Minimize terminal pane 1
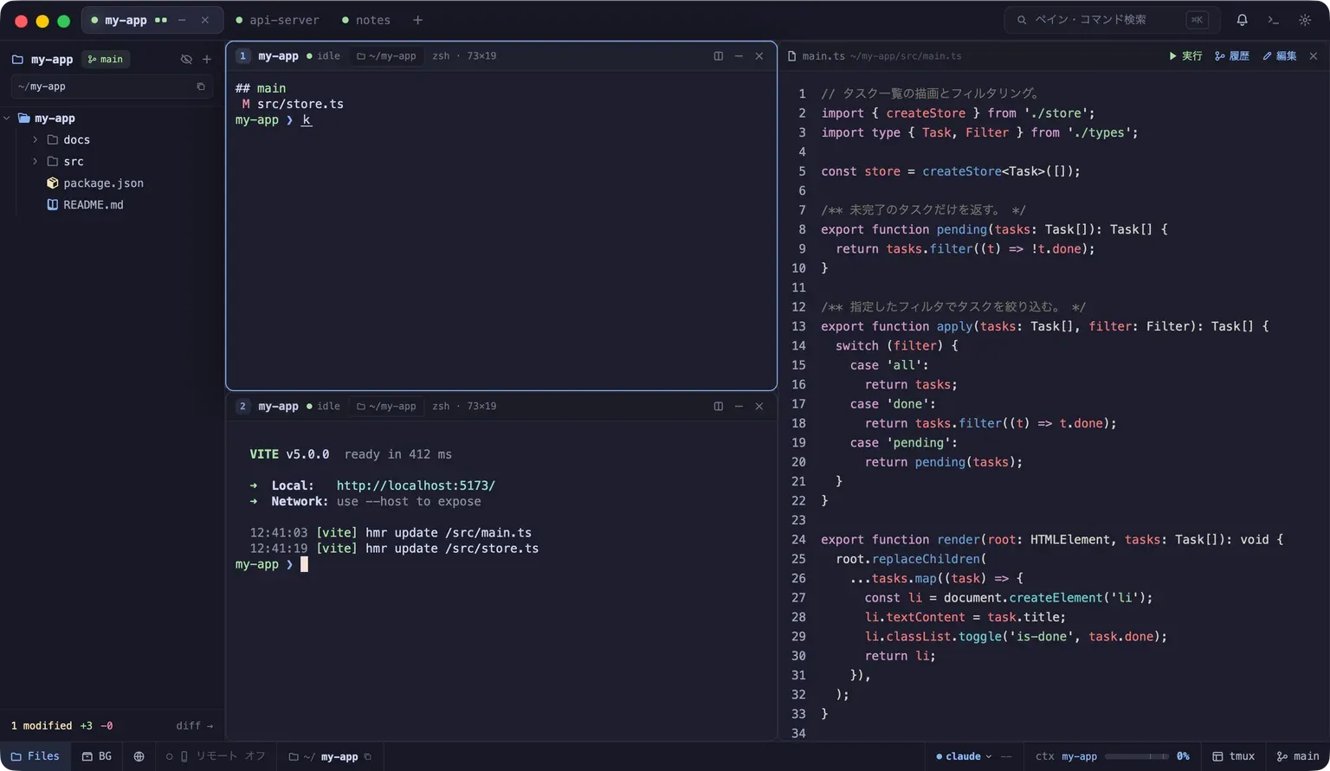The height and width of the screenshot is (771, 1330). (739, 56)
